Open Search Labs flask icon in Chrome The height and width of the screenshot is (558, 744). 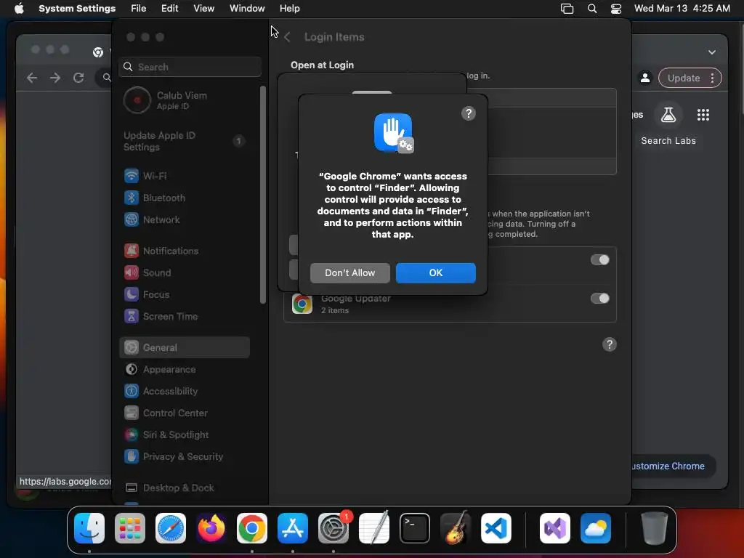(x=668, y=115)
